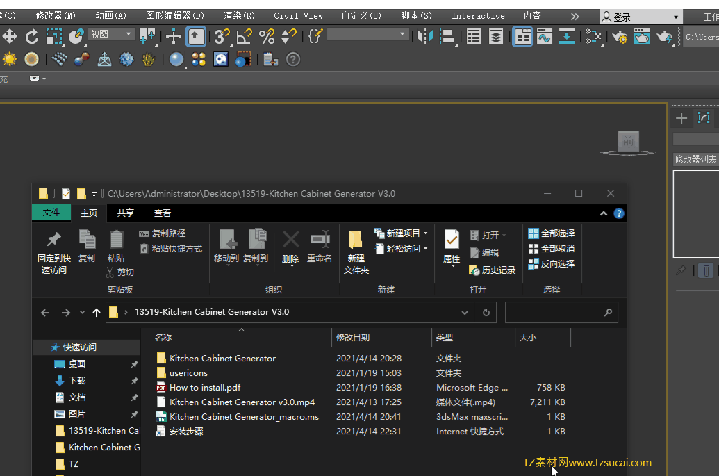Switch to the 查看 ribbon tab
The width and height of the screenshot is (719, 476).
tap(163, 213)
